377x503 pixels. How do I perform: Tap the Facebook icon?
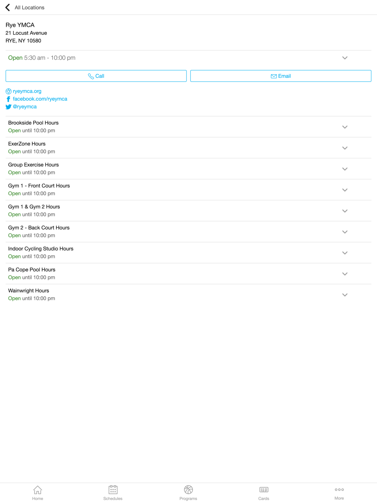[8, 99]
